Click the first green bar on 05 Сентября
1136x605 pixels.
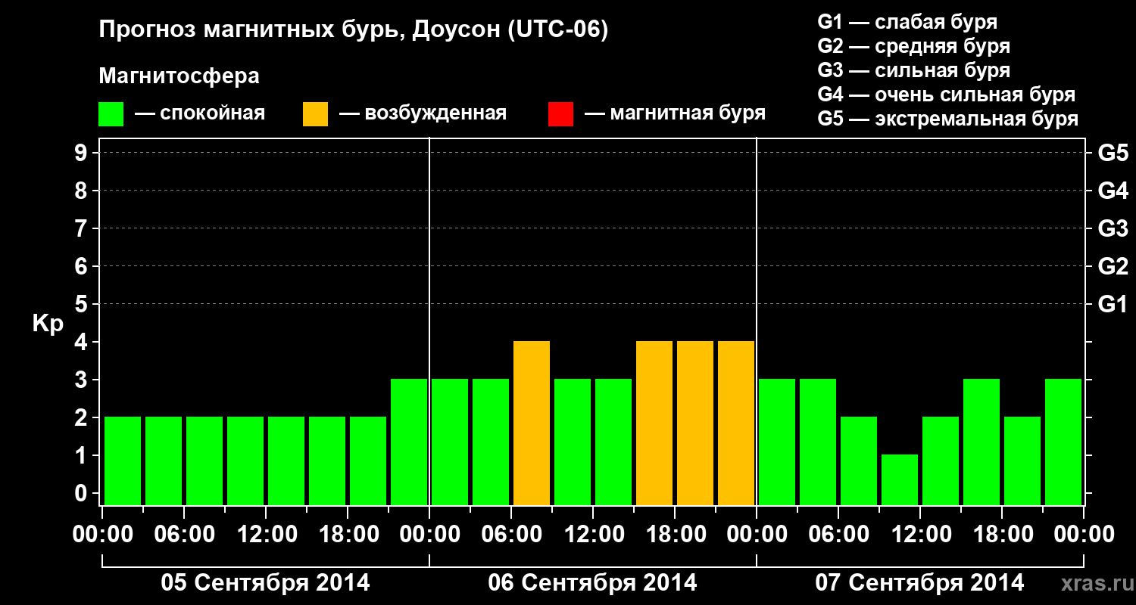(123, 461)
